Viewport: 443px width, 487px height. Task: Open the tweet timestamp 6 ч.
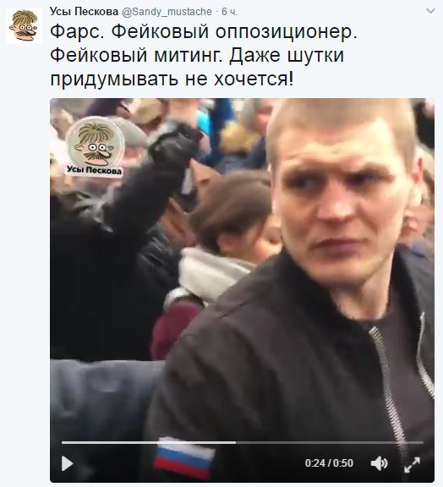(229, 12)
